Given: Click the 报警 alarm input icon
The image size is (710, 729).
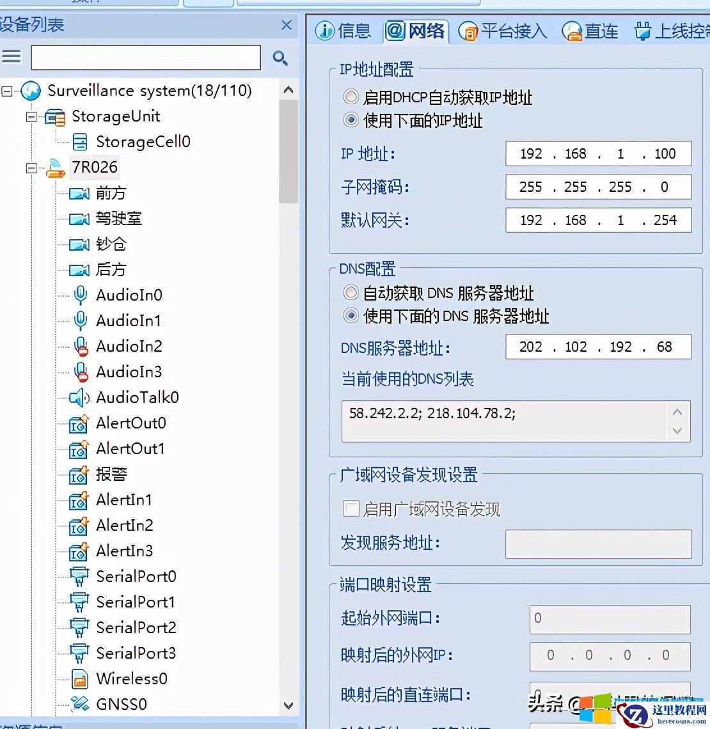Looking at the screenshot, I should 79,474.
